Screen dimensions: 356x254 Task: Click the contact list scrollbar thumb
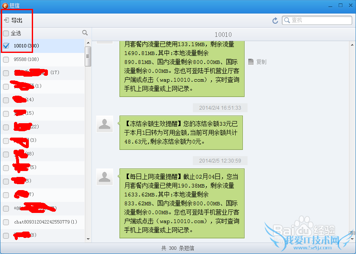(x=88, y=56)
